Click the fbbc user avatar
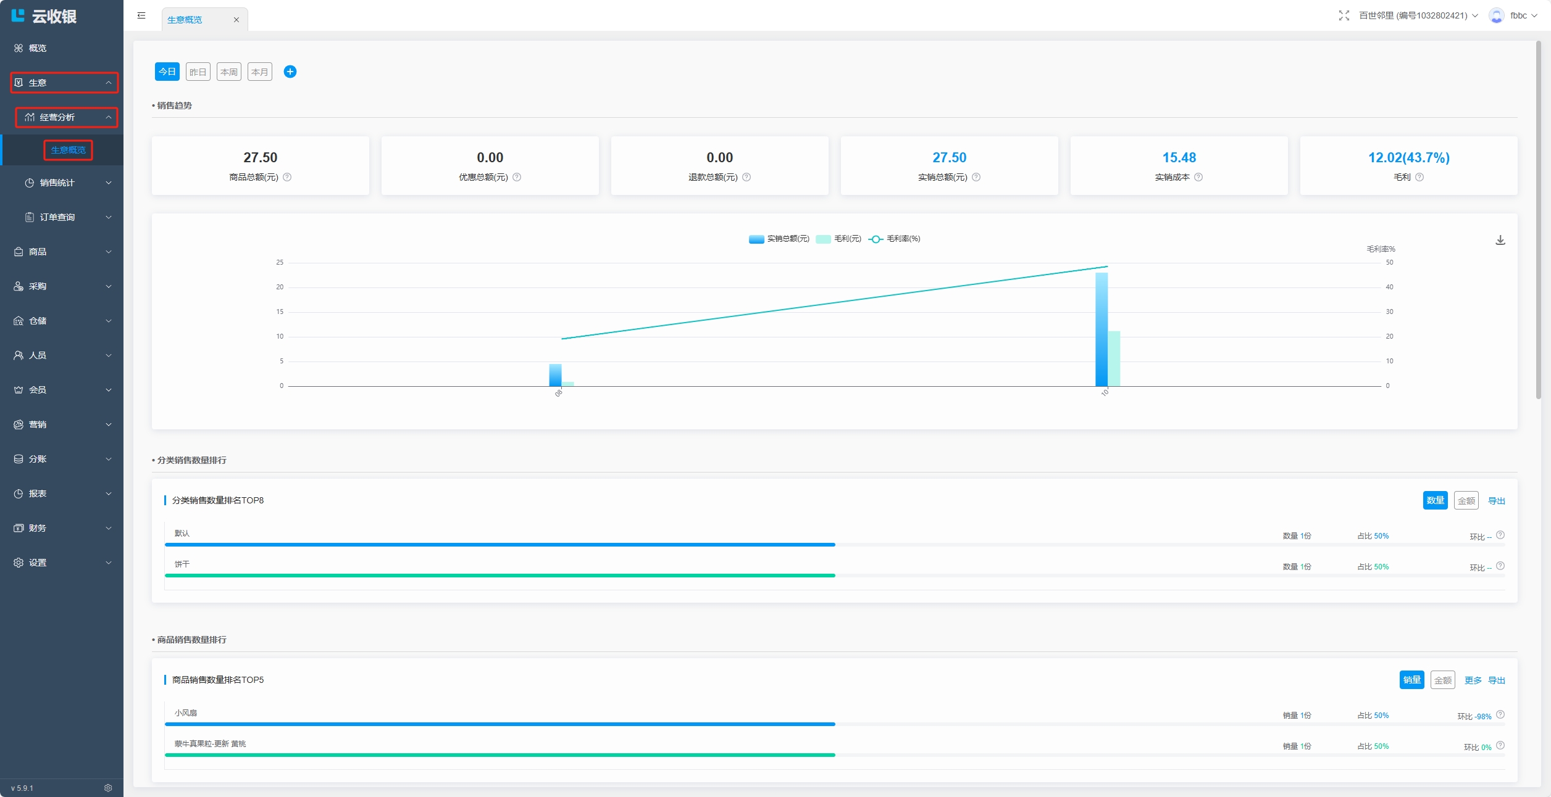 [1496, 15]
